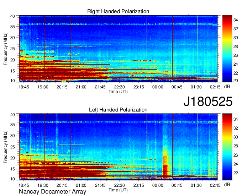Click 23:15 tick under Right Handed plot
The height and width of the screenshot is (196, 242).
138,87
